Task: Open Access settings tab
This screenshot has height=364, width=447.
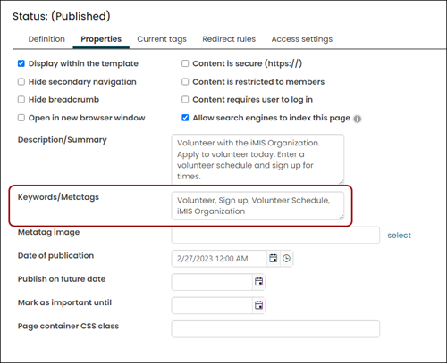Action: [x=302, y=39]
